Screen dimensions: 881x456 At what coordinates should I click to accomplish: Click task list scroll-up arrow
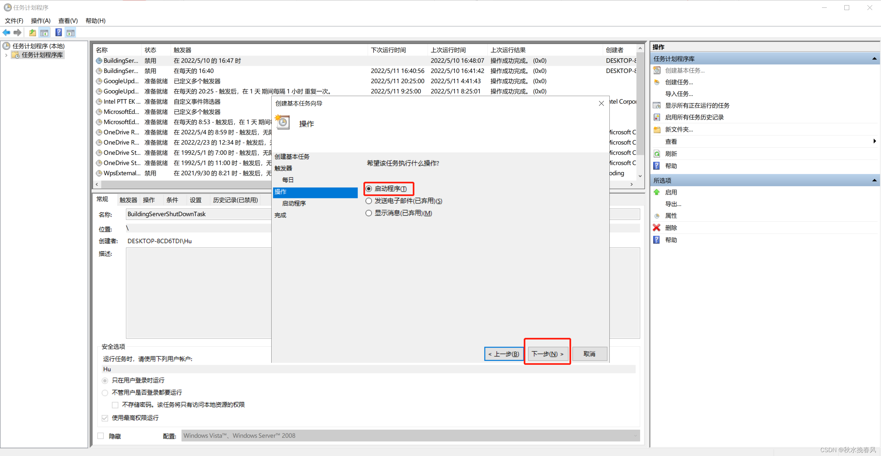pyautogui.click(x=640, y=49)
